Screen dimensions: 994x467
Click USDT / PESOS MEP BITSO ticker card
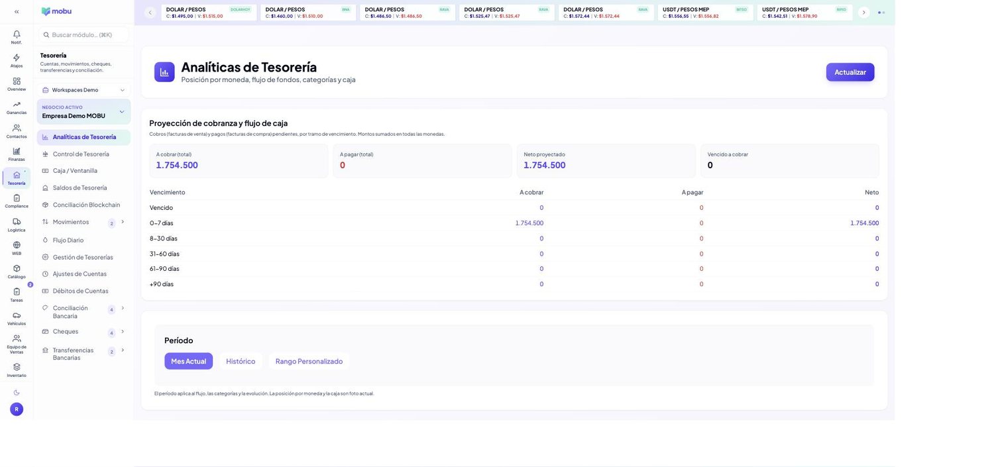point(706,13)
